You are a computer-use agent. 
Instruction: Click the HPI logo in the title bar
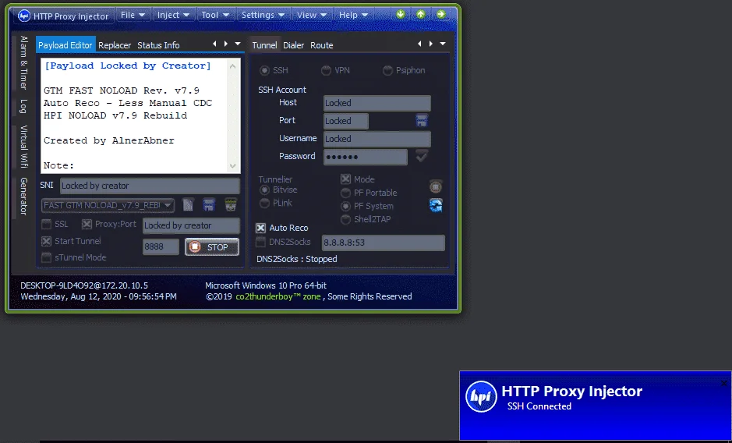coord(24,16)
